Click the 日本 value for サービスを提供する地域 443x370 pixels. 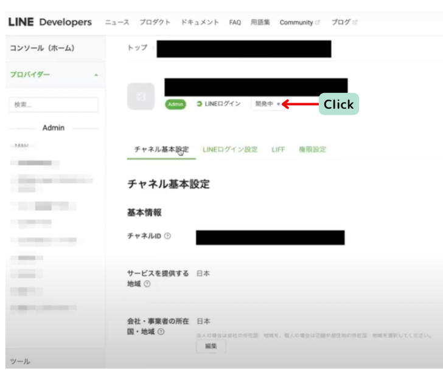pos(203,273)
